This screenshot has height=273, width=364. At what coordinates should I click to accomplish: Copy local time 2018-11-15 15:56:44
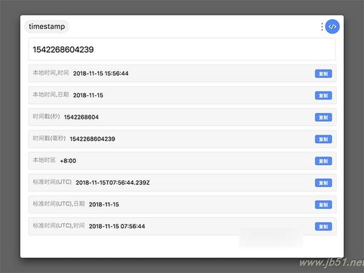pos(323,74)
